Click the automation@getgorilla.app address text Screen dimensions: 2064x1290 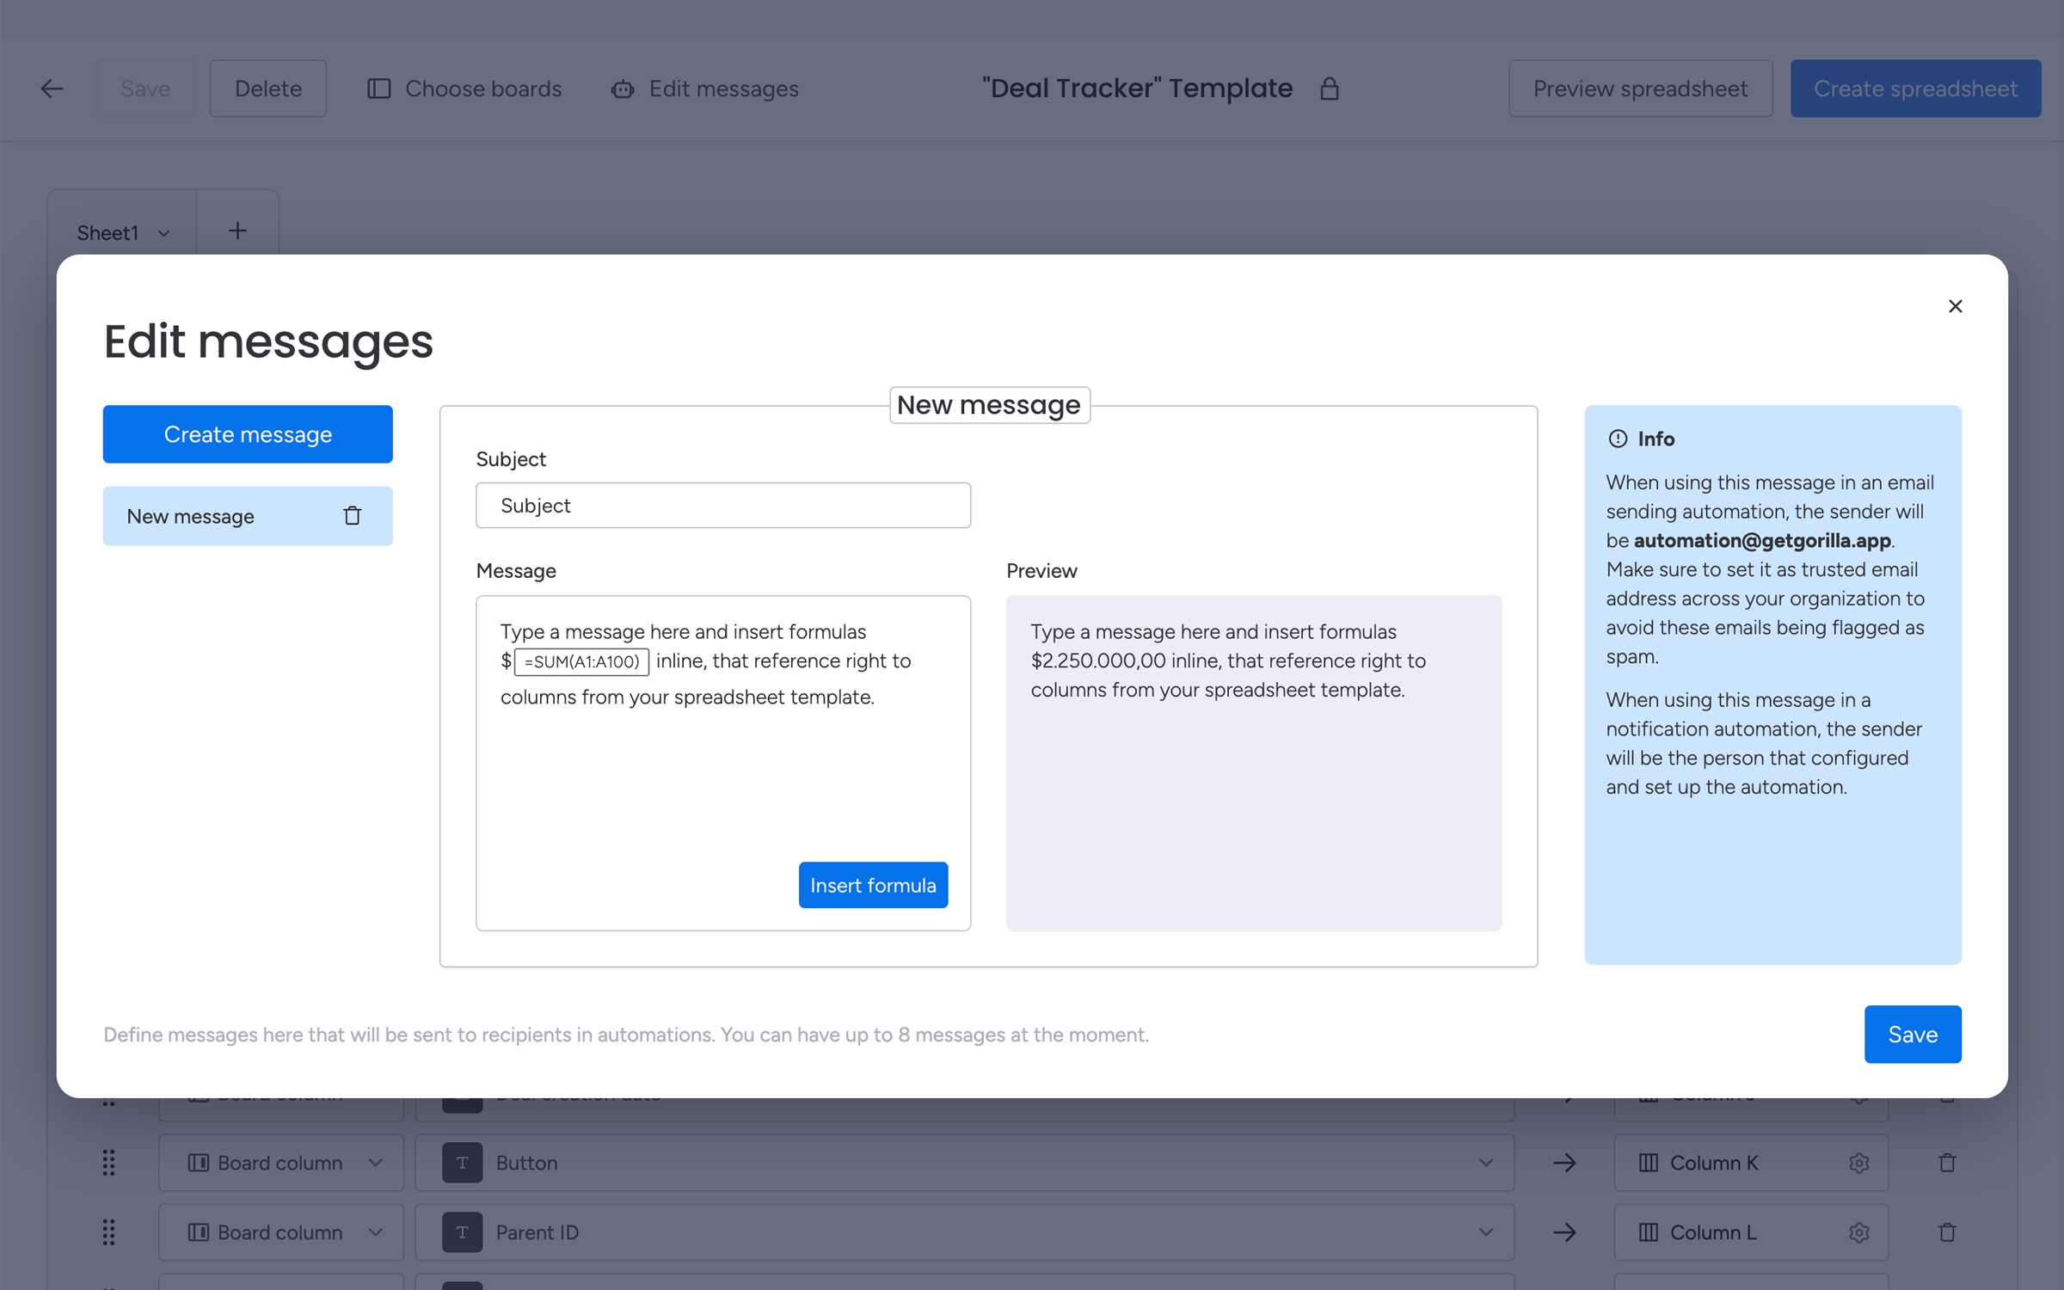(x=1762, y=540)
